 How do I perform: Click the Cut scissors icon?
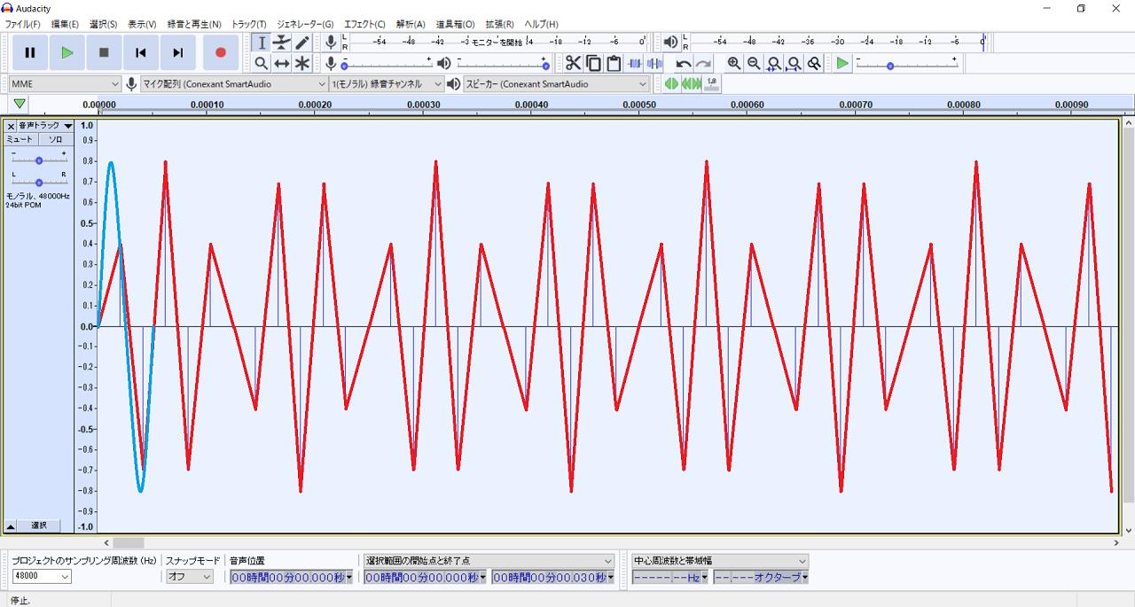pos(573,63)
